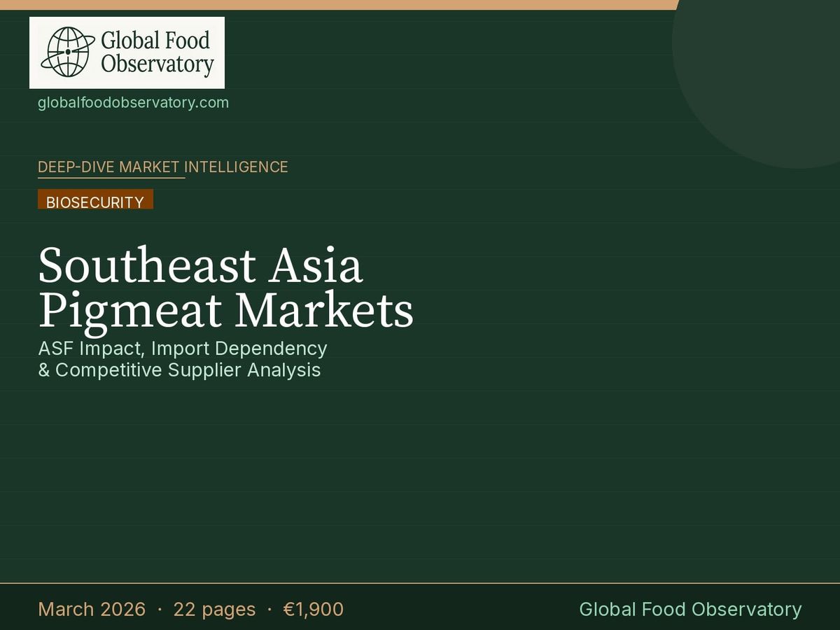Expand the Southeast Asia Pigmeat Markets title

225,286
